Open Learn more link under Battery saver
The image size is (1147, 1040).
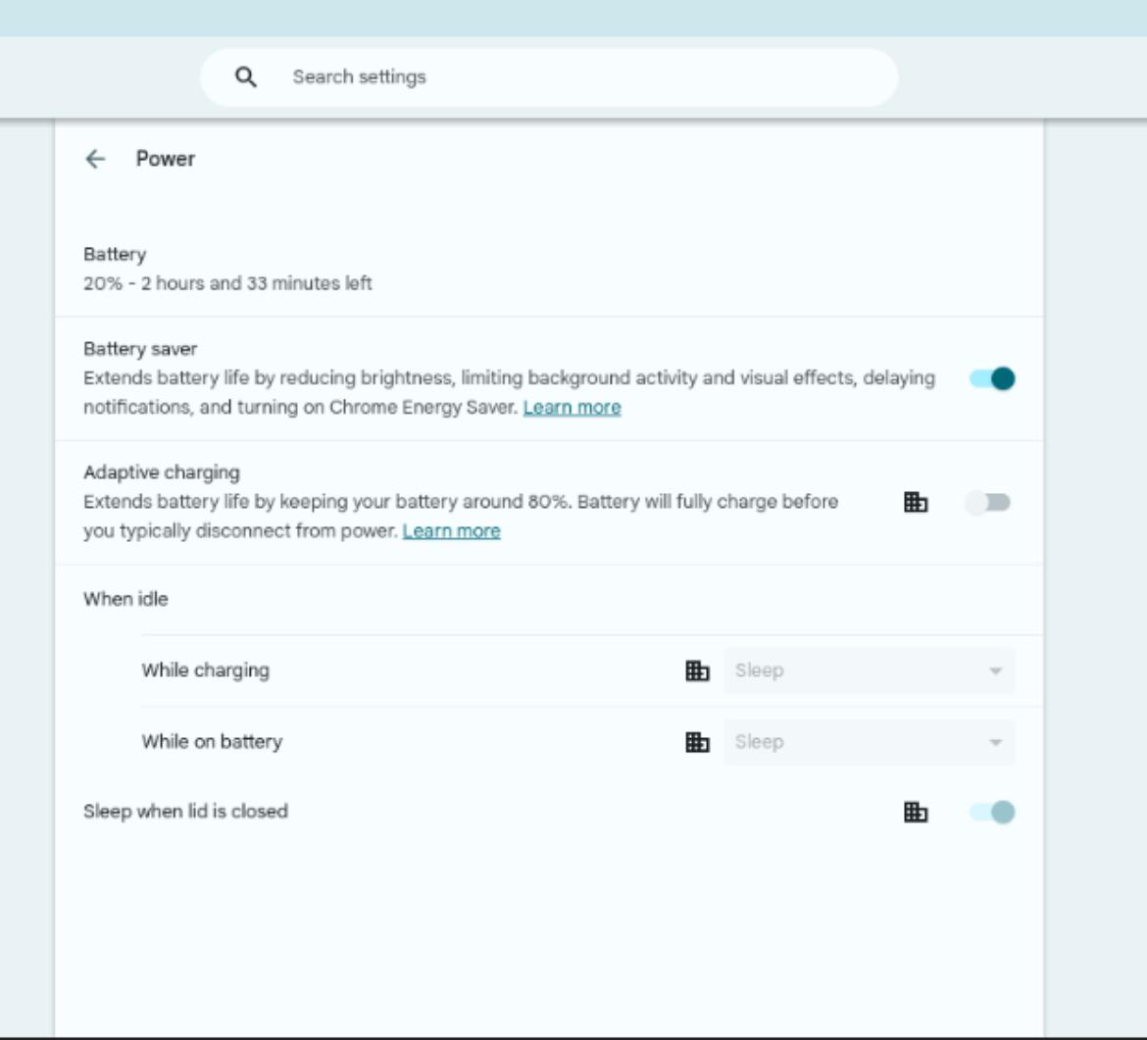pos(573,408)
